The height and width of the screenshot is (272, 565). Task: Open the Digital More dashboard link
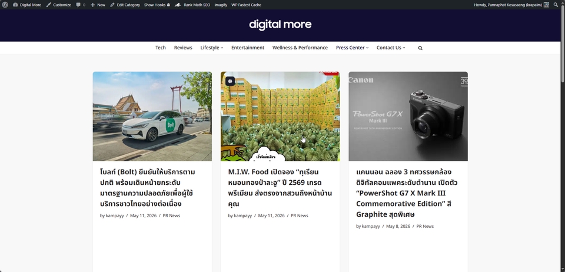(x=27, y=5)
